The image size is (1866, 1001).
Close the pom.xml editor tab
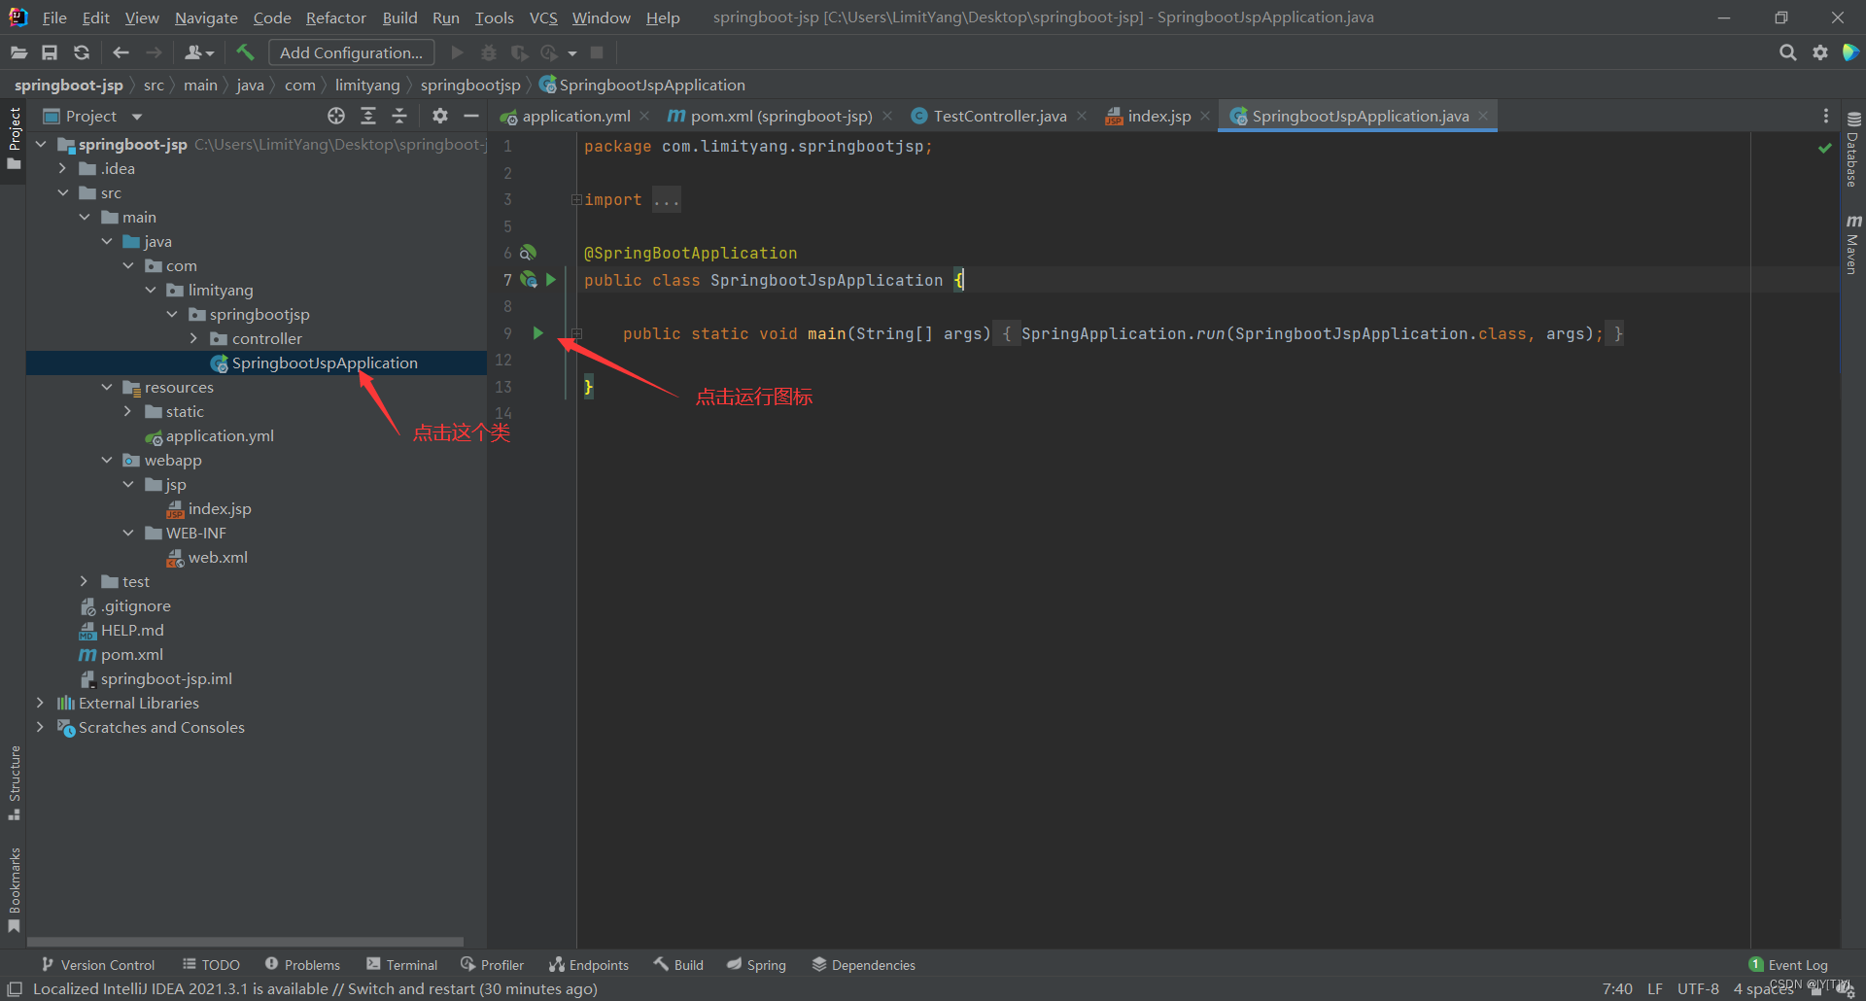point(887,116)
